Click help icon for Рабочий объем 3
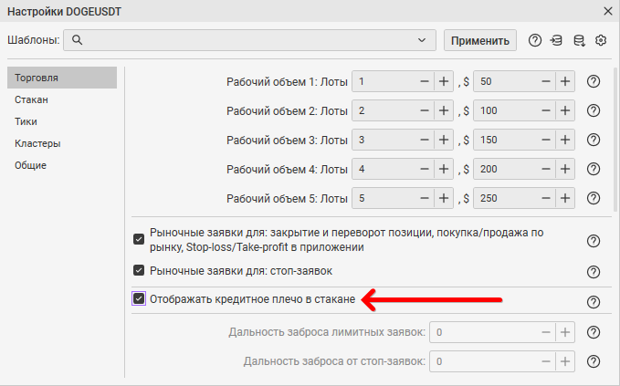Viewport: 620px width, 386px height. coord(593,140)
